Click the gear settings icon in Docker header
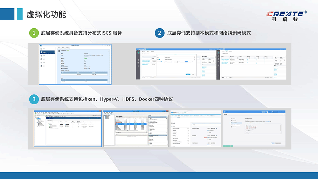The width and height of the screenshot is (318, 179). pos(267,112)
